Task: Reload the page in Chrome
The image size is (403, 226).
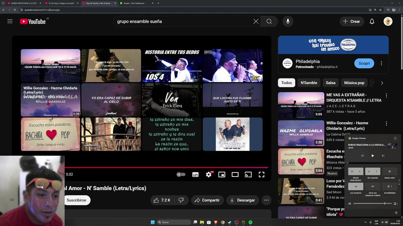Action: coord(14,10)
